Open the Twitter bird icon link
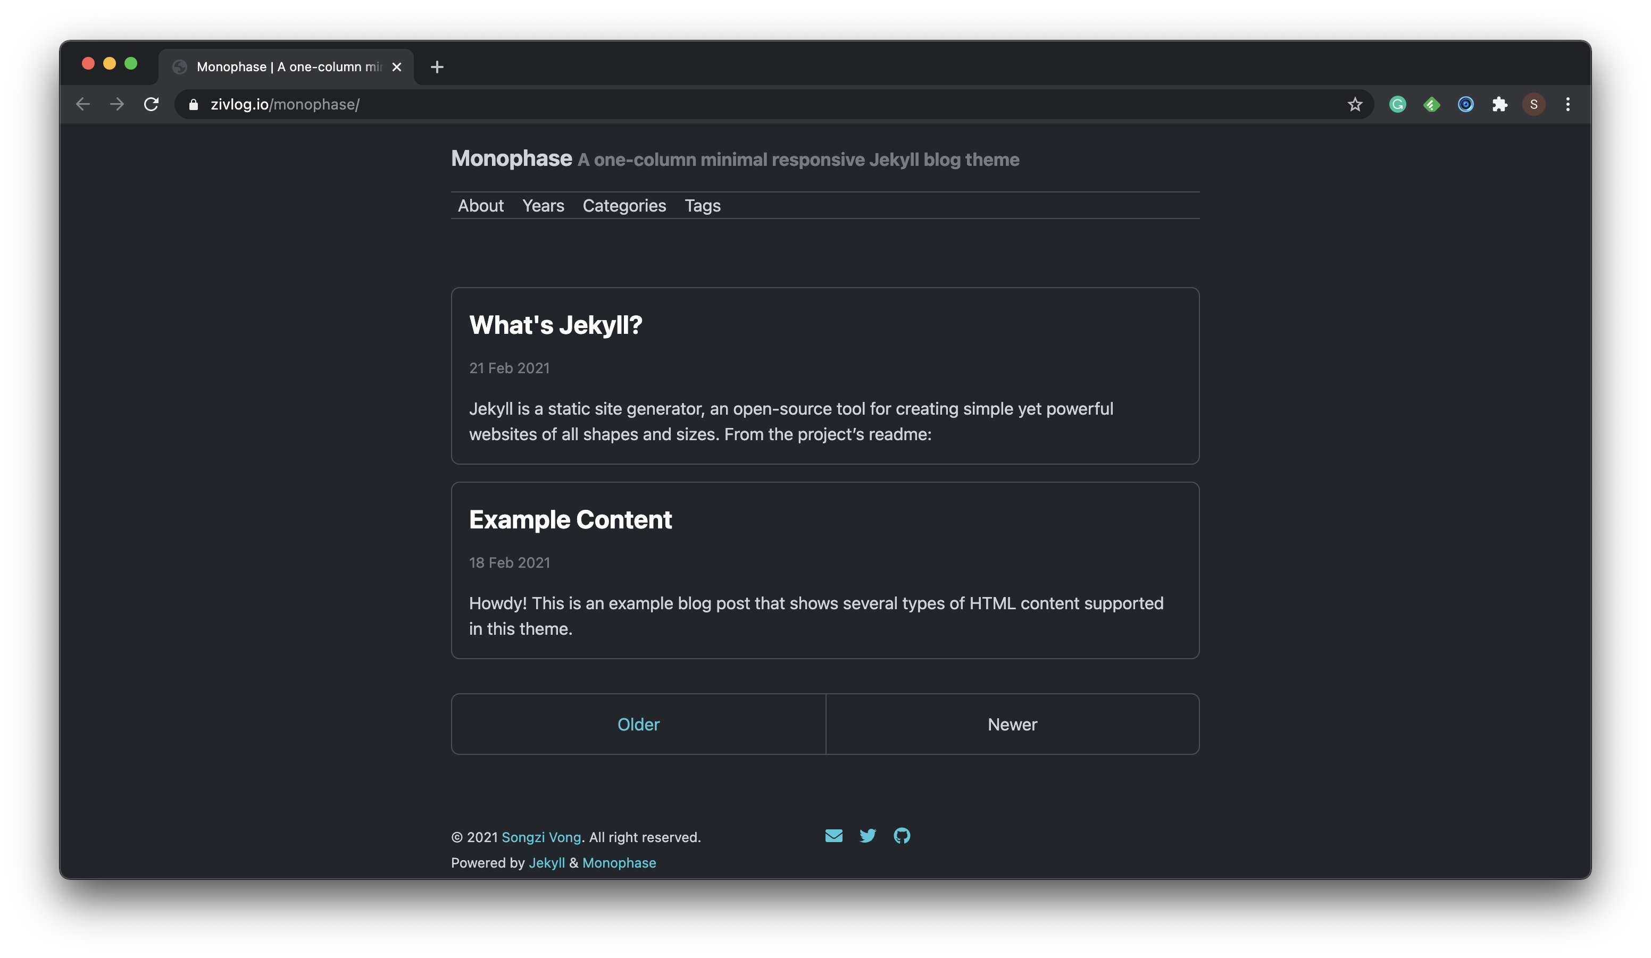This screenshot has width=1651, height=958. tap(868, 836)
